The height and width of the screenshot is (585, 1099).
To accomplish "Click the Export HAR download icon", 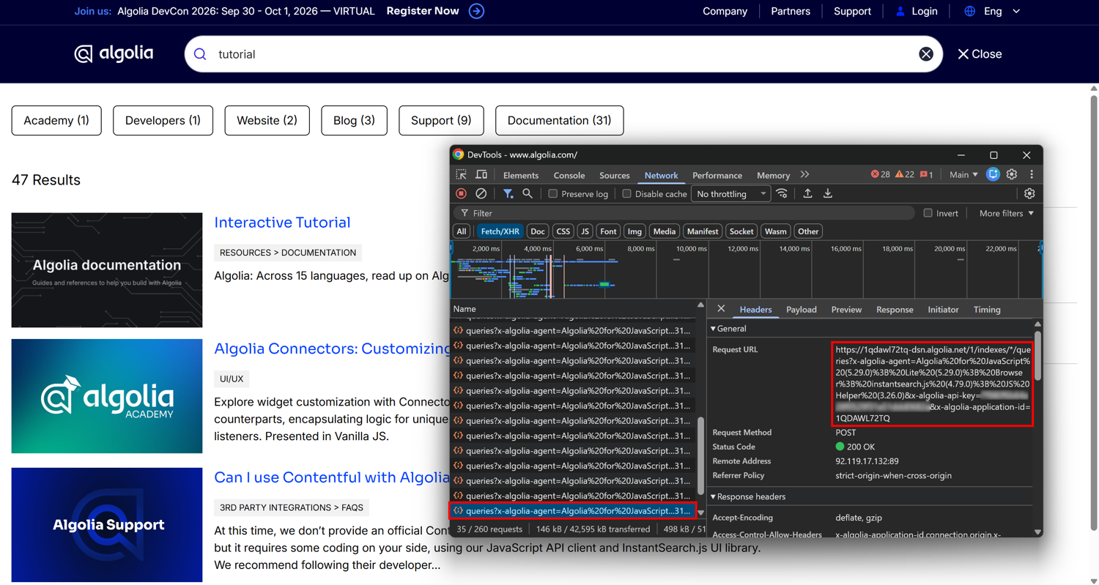I will coord(828,193).
